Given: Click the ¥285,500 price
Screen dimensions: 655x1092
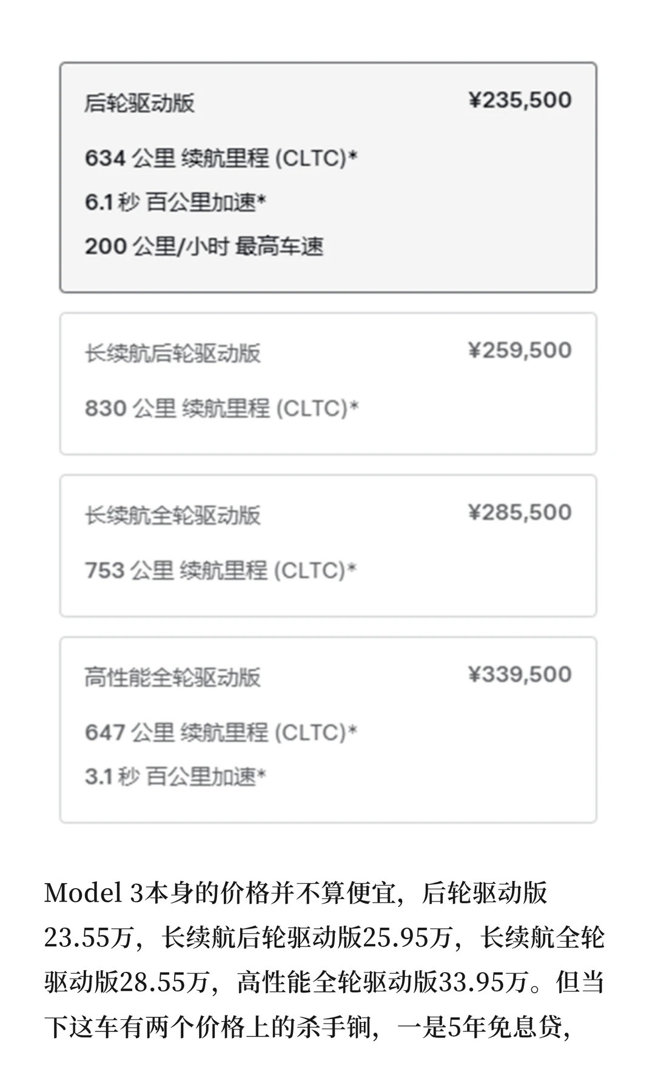Looking at the screenshot, I should pos(520,512).
